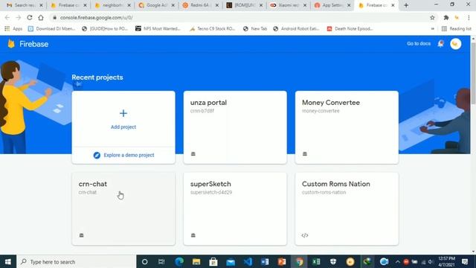Open the account profile avatar
This screenshot has height=268, width=476.
[x=455, y=44]
